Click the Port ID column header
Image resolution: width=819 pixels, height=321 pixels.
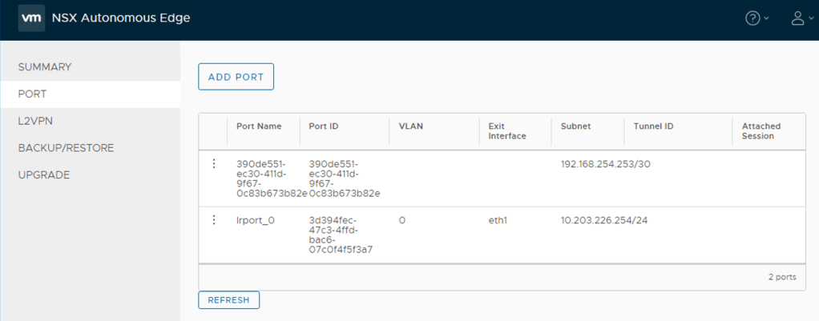pos(326,126)
